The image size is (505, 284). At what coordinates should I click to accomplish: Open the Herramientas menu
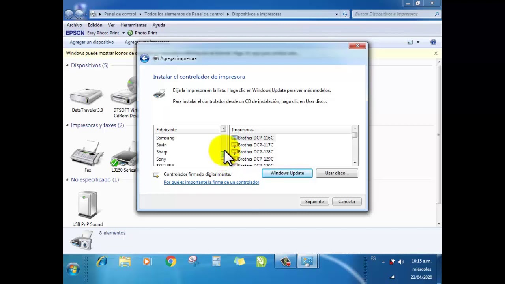134,25
